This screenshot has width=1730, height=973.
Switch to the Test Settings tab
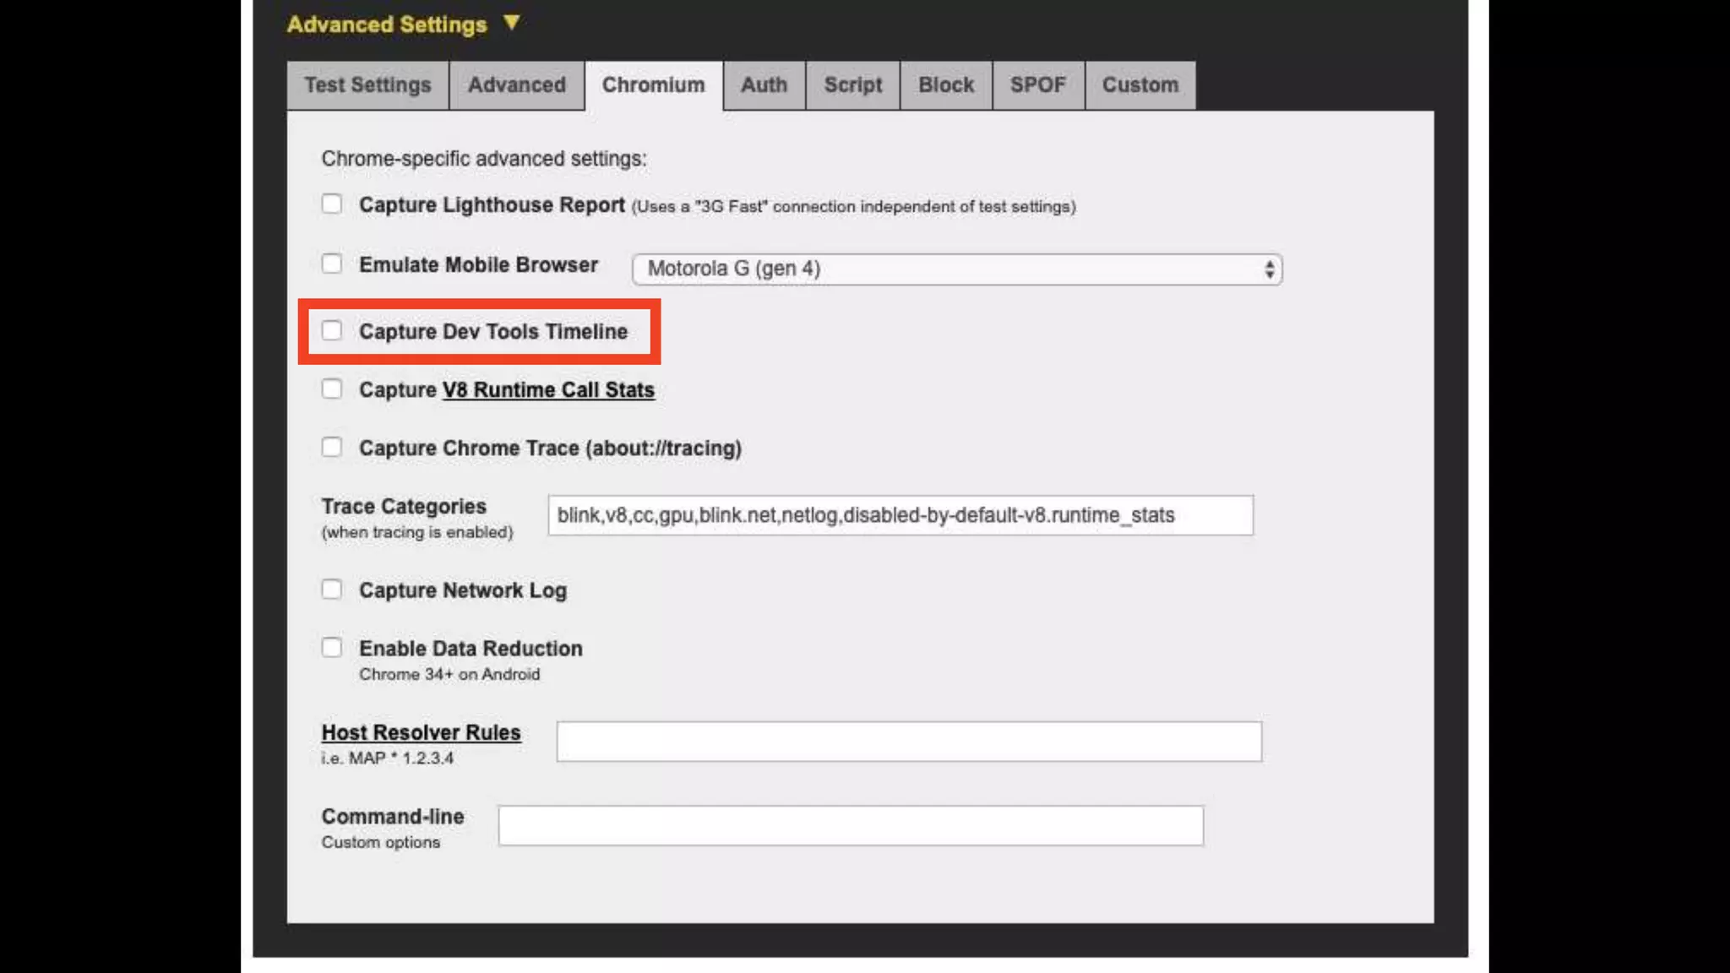point(367,85)
